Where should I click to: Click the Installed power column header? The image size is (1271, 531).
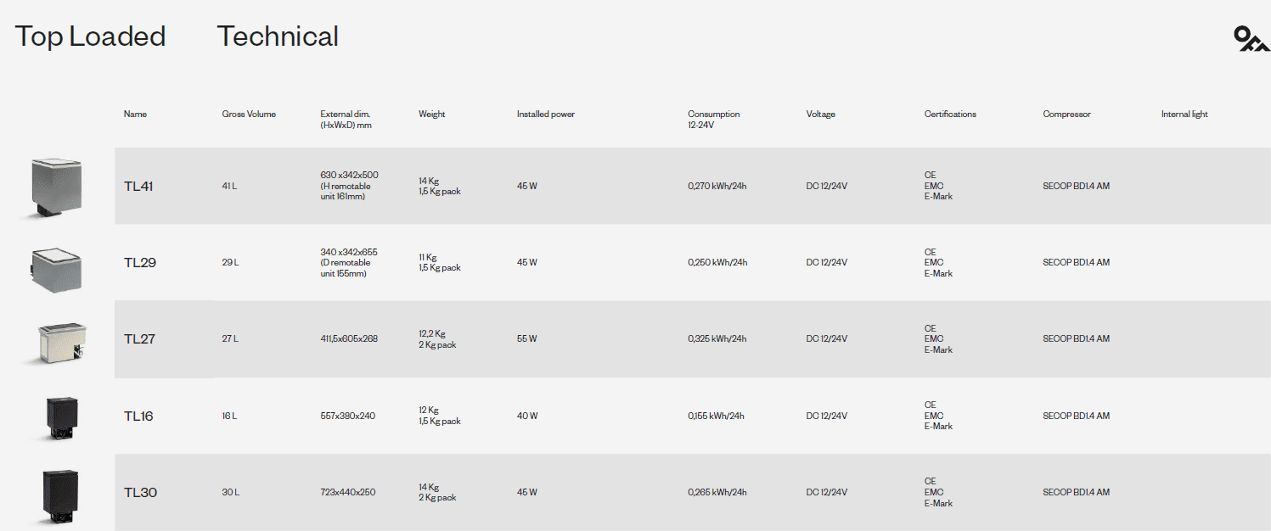tap(545, 114)
